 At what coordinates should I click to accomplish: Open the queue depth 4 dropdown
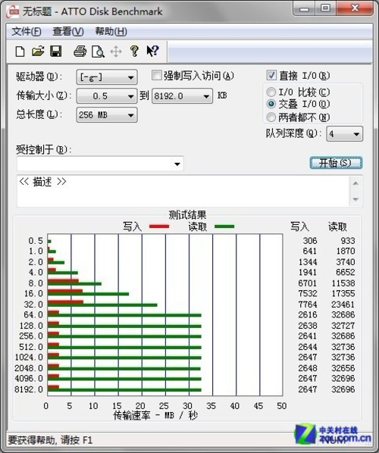pyautogui.click(x=344, y=134)
